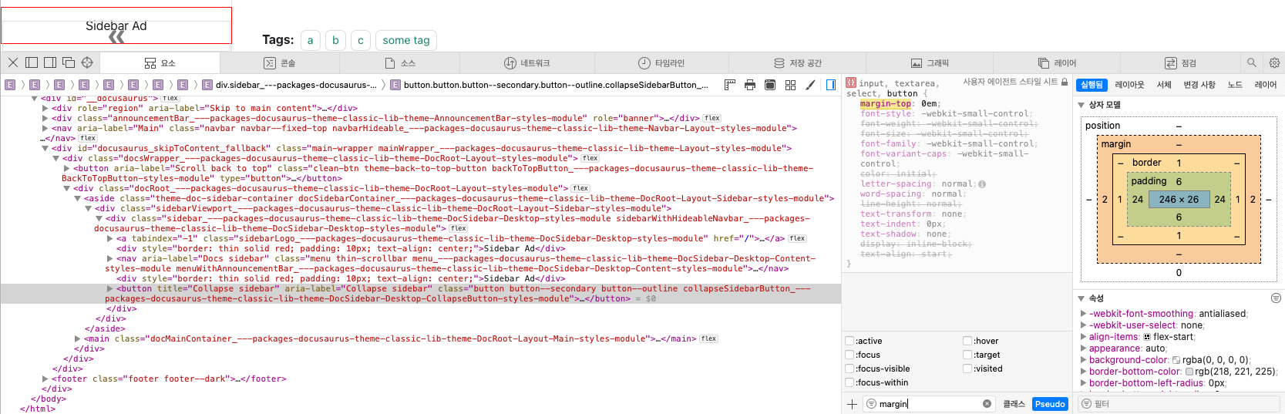Dock inspector to the right side

50,62
